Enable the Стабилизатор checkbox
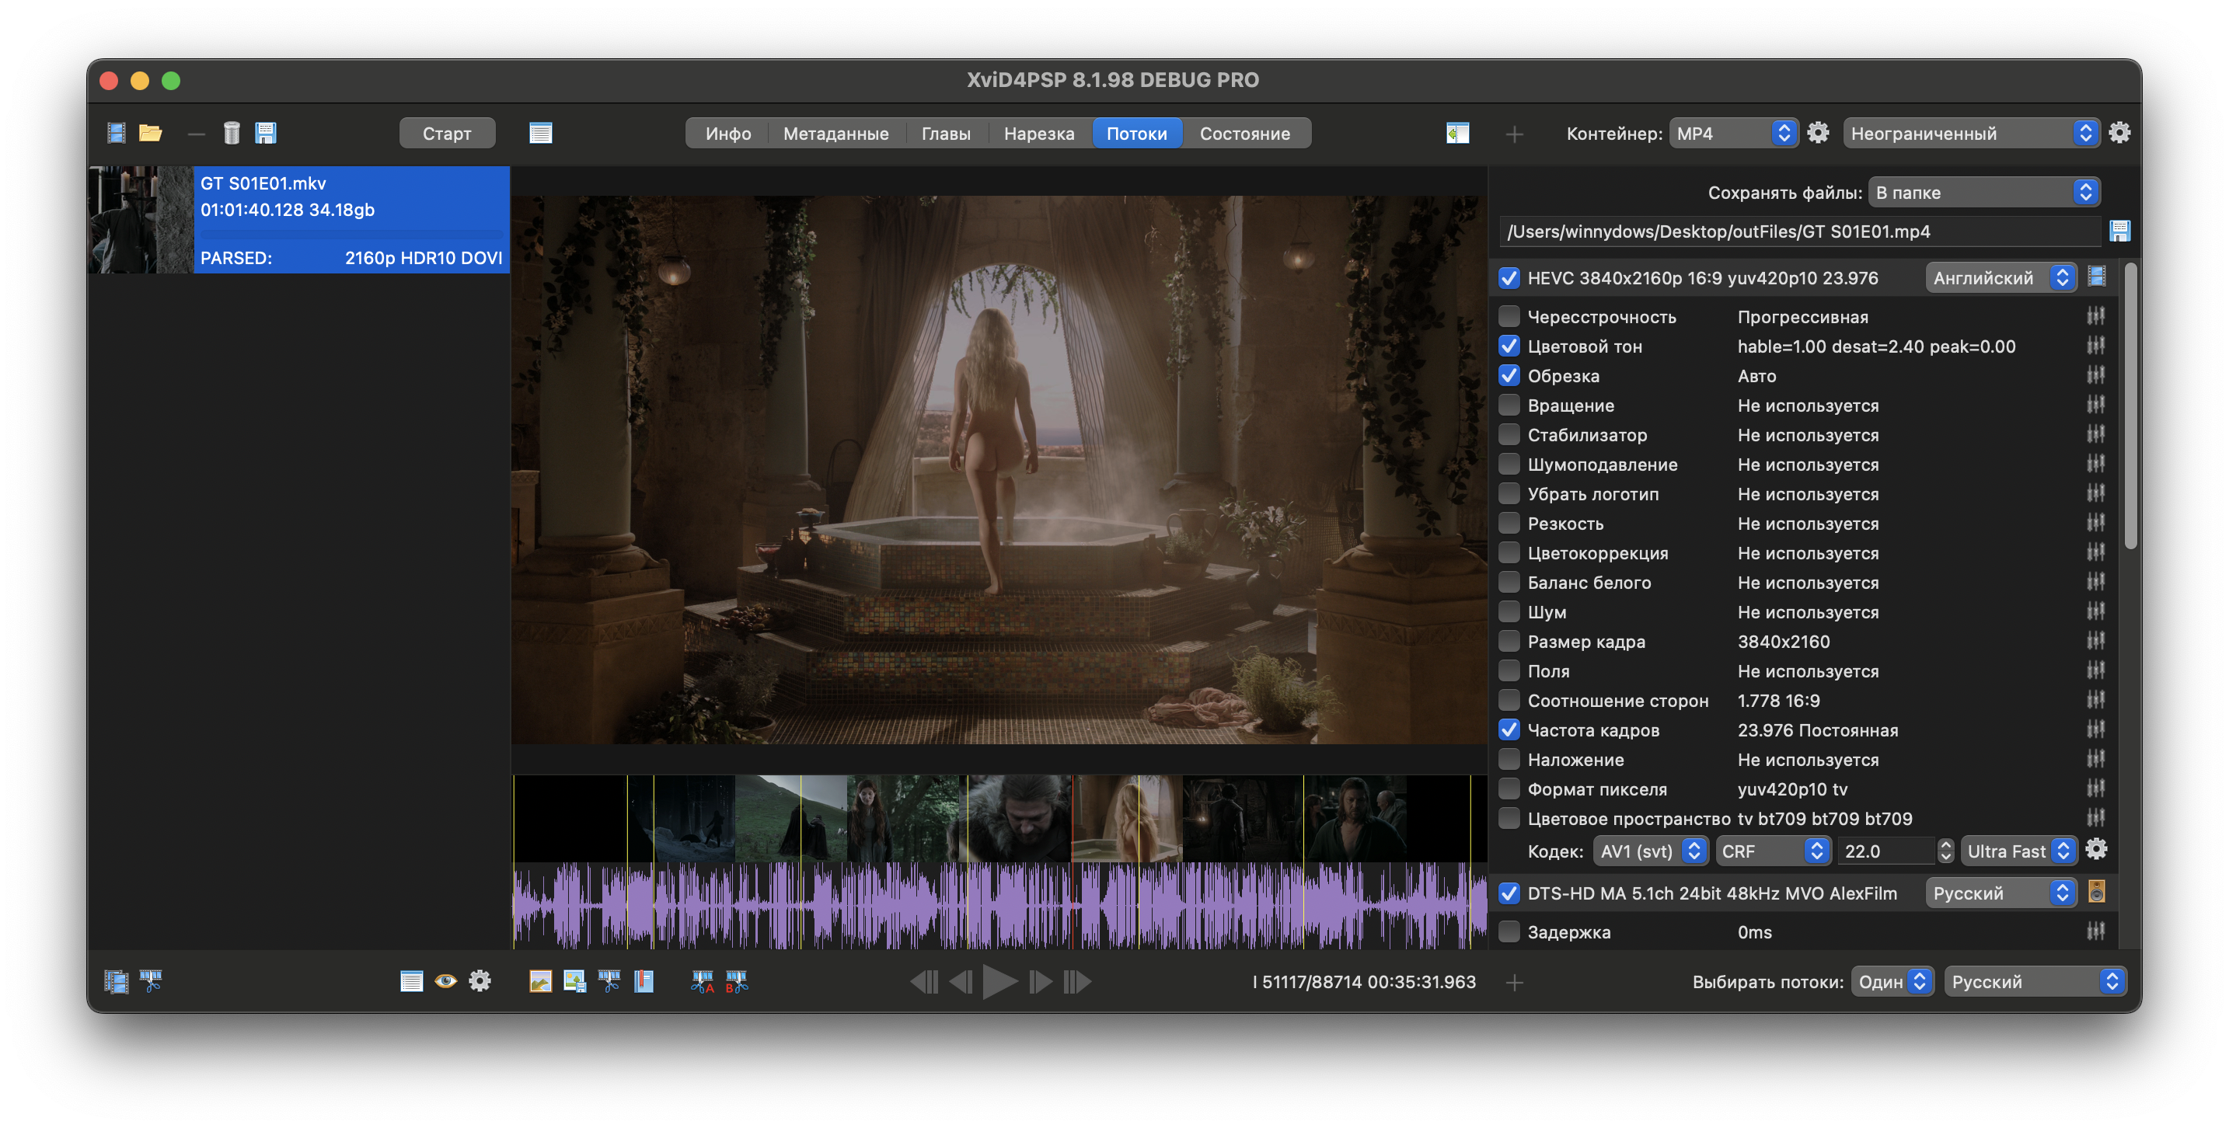The height and width of the screenshot is (1128, 2229). click(1509, 434)
